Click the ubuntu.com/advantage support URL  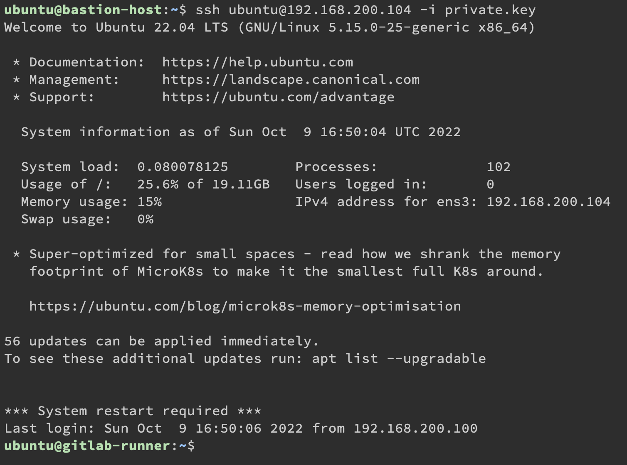pos(278,97)
